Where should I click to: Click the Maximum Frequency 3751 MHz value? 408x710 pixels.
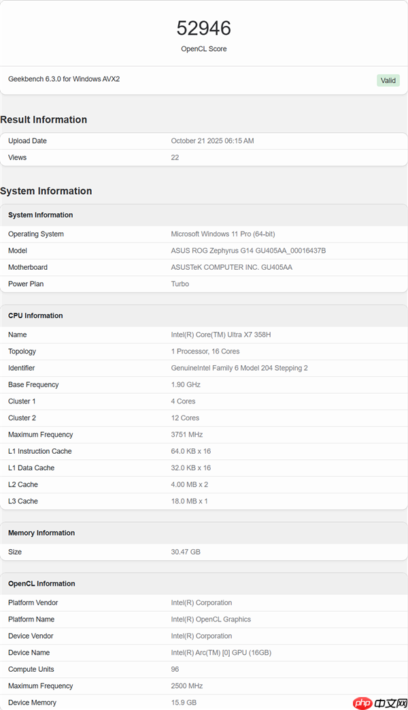(186, 435)
